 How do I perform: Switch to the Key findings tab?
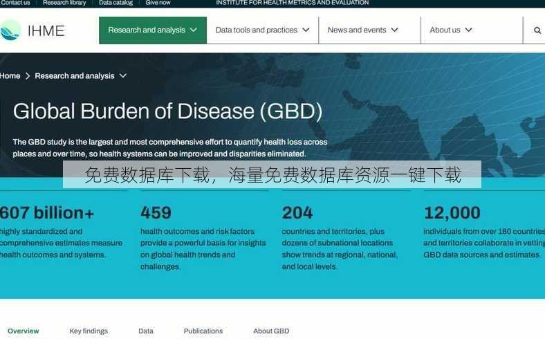(89, 331)
